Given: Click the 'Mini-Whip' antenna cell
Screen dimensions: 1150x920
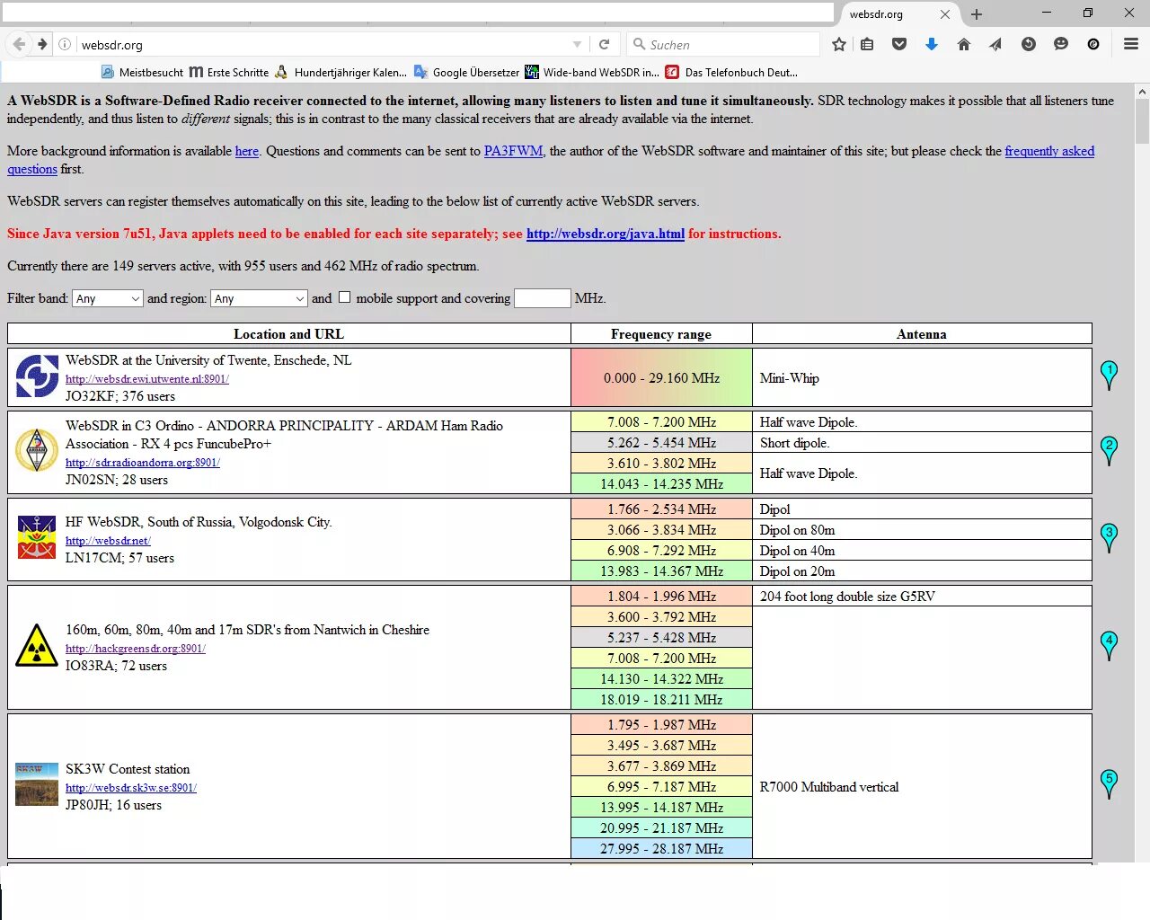Looking at the screenshot, I should click(x=922, y=377).
